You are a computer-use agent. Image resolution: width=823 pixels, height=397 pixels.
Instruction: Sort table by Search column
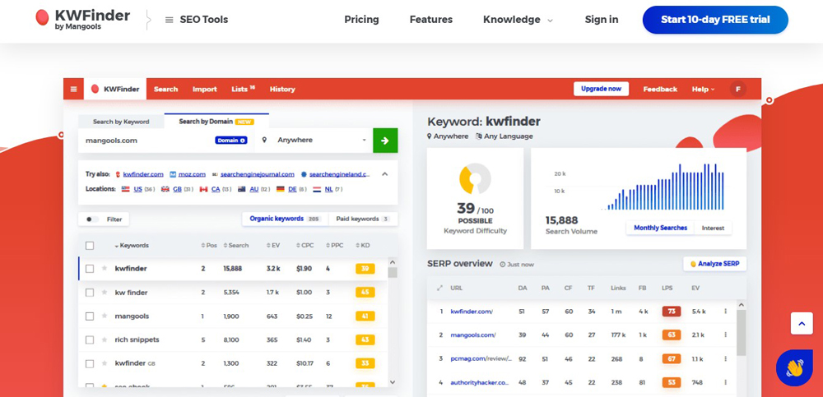[236, 246]
